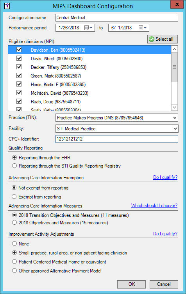Open Do I qualify? link for ACI Exemption
Image resolution: width=186 pixels, height=294 pixels.
point(165,177)
